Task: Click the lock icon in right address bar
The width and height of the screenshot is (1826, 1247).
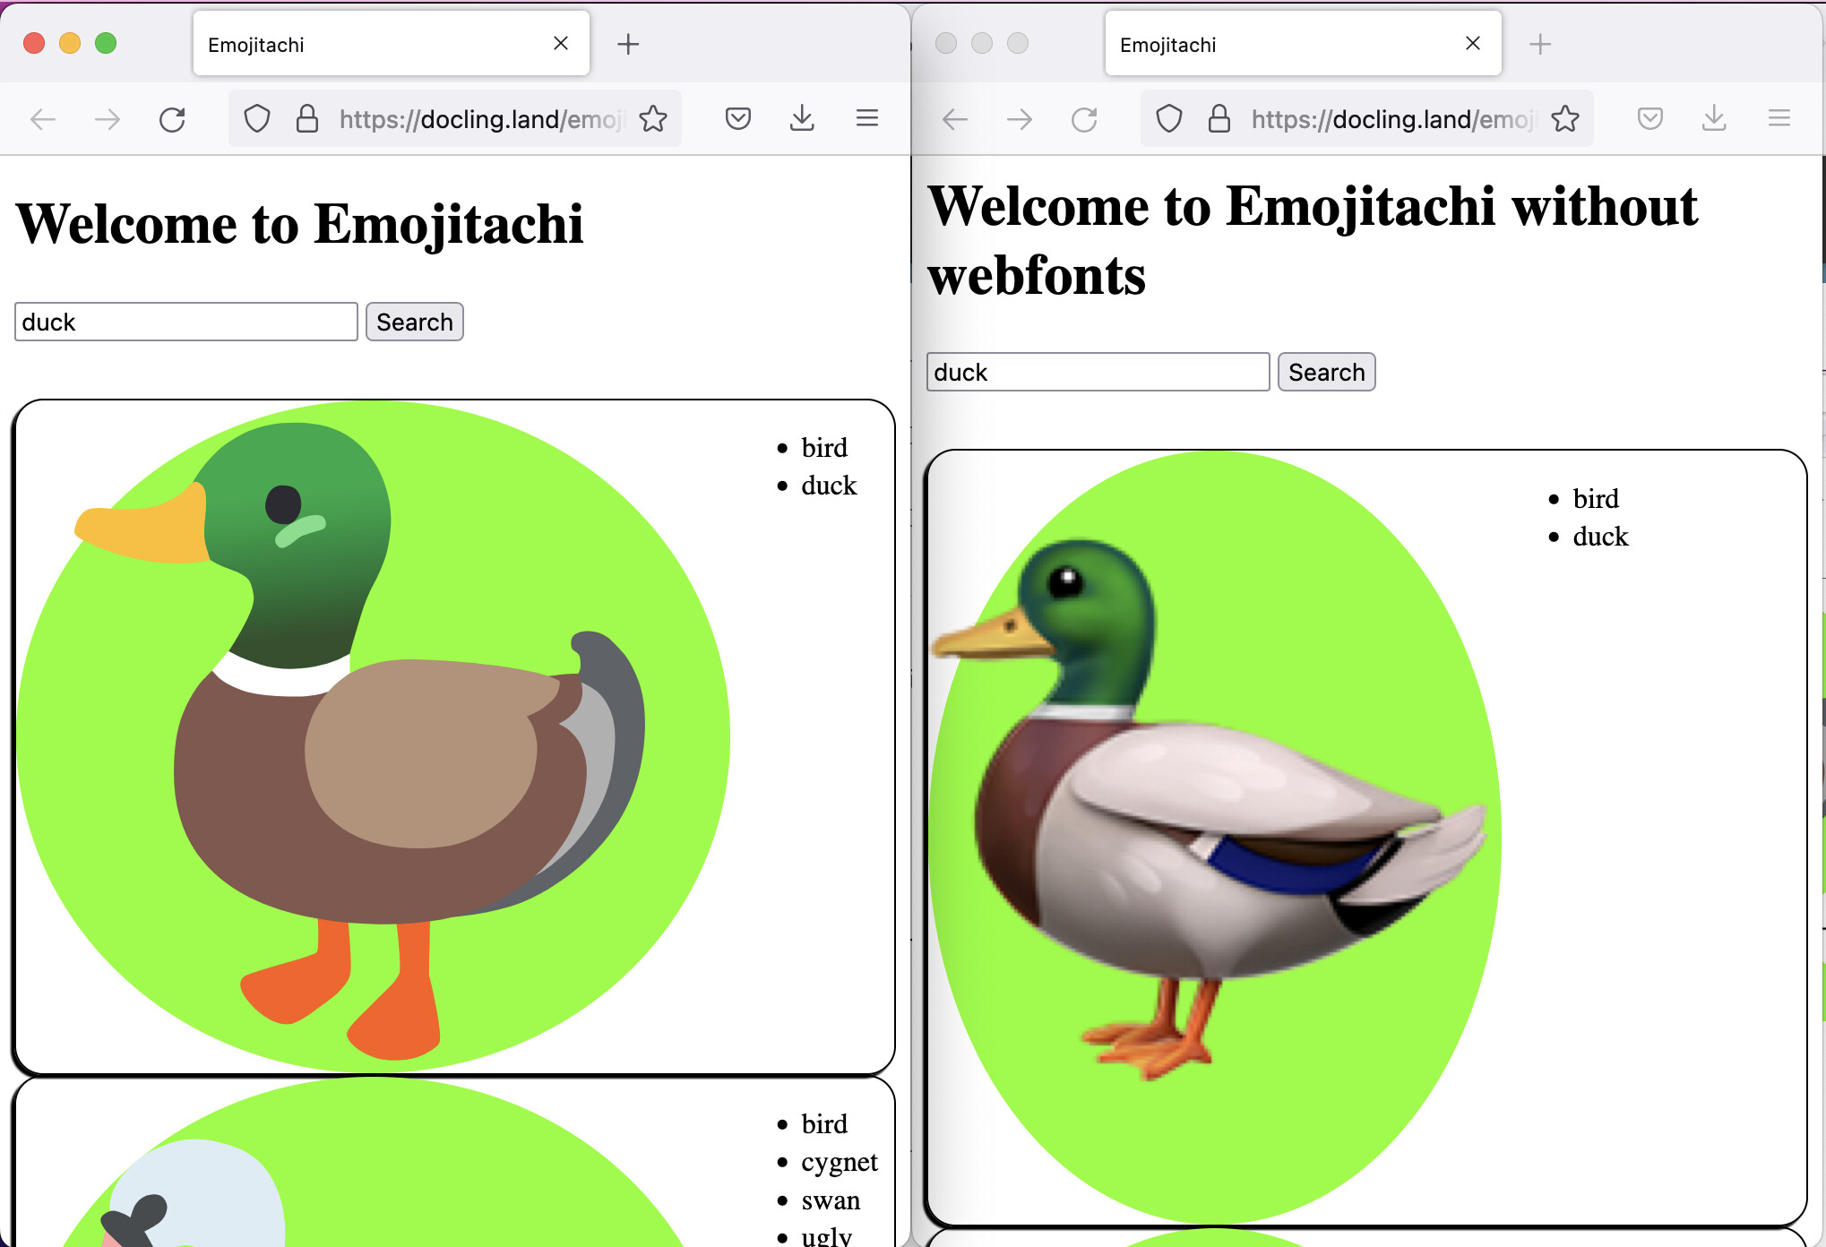Action: [1219, 119]
